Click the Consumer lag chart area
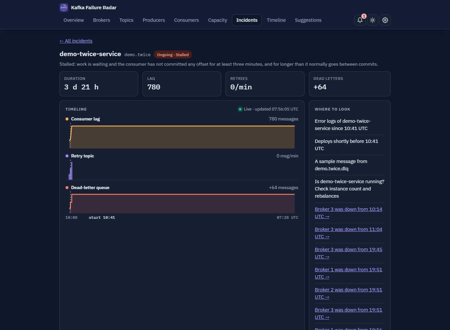450x330 pixels. pyautogui.click(x=182, y=136)
